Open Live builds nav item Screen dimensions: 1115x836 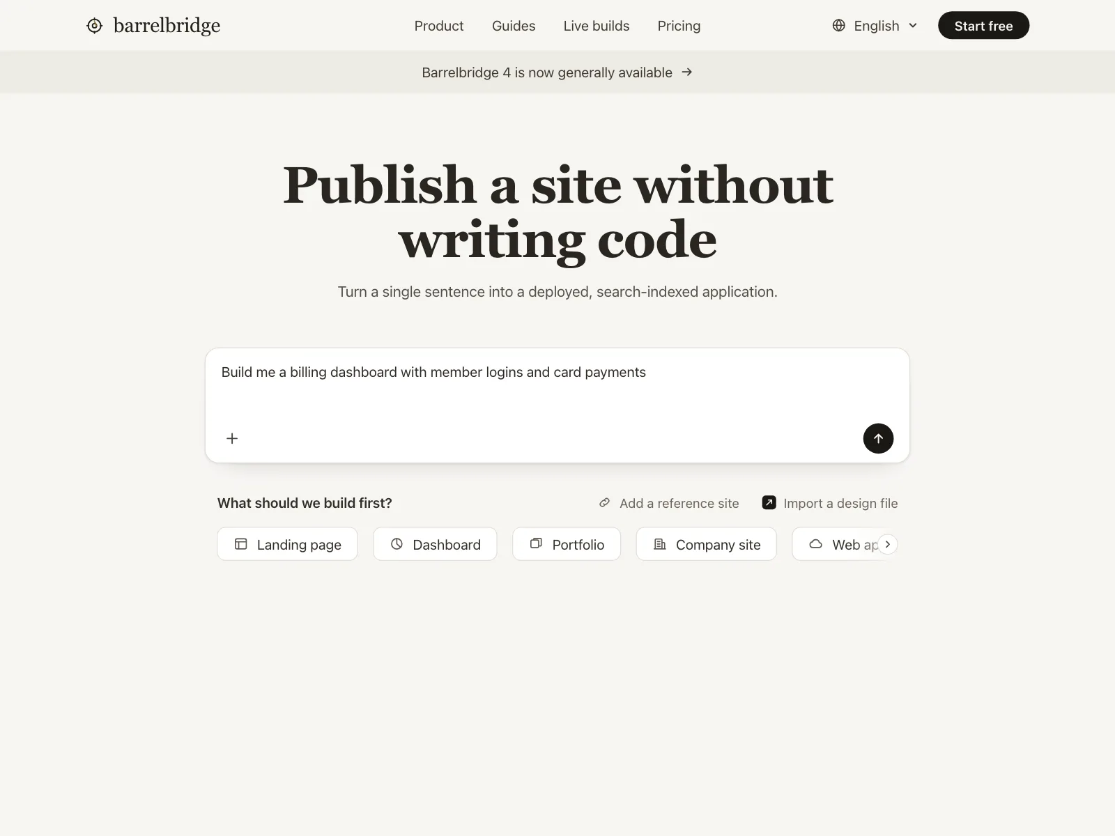[597, 26]
